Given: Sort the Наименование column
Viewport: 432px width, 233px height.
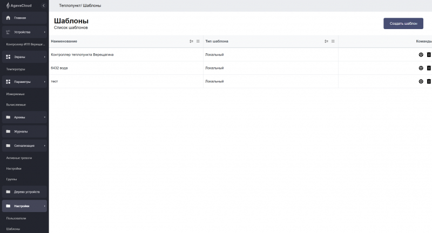Looking at the screenshot, I should [x=191, y=41].
